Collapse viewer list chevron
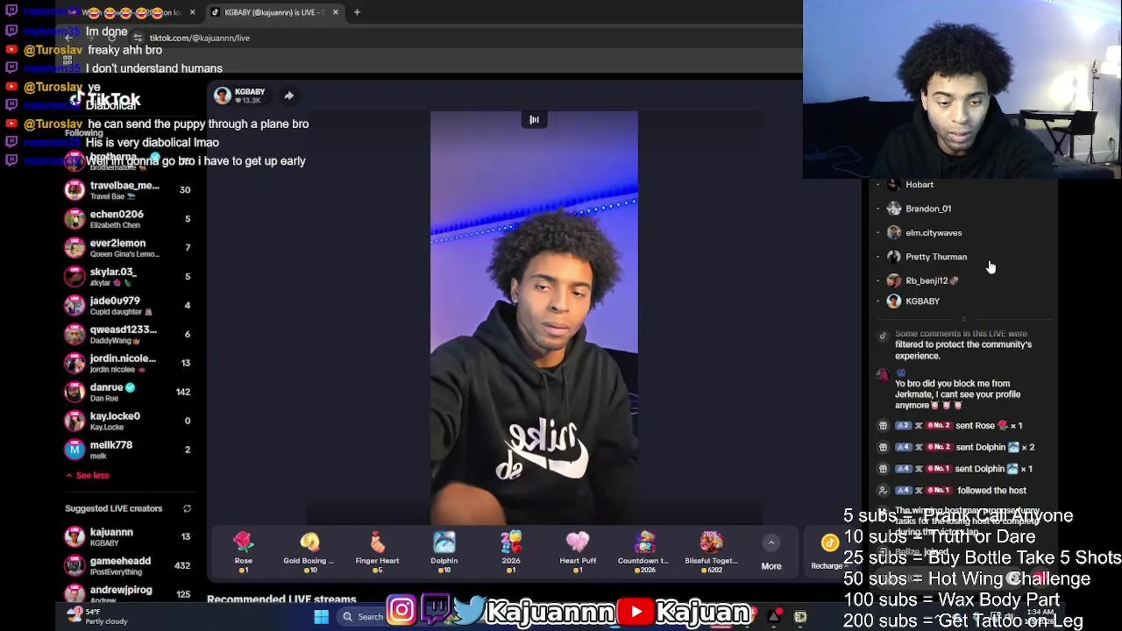The height and width of the screenshot is (631, 1122). tap(963, 319)
